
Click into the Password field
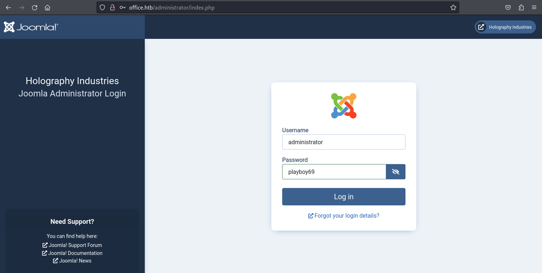point(334,172)
